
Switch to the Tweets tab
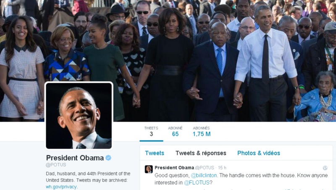tap(155, 153)
